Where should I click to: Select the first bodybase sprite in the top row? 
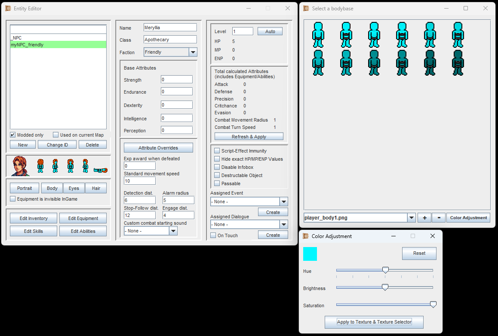318,35
